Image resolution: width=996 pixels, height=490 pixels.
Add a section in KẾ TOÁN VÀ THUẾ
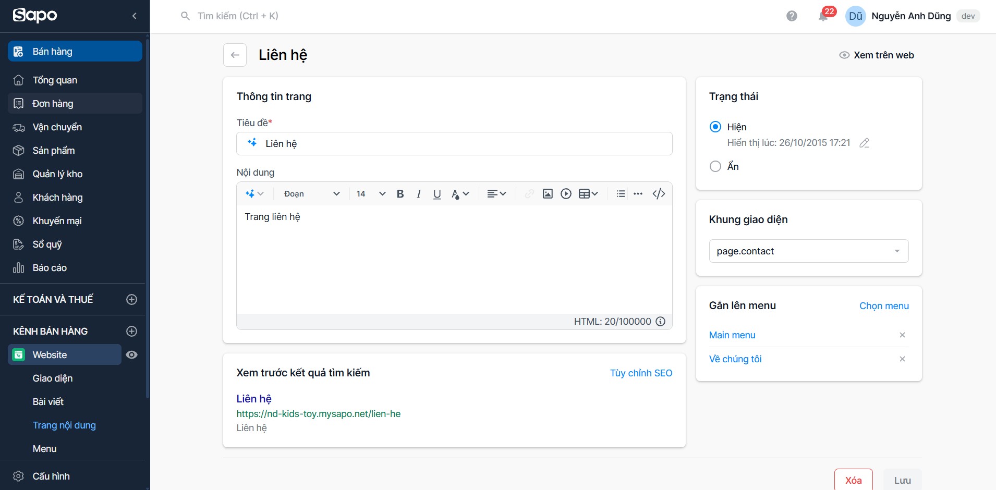[132, 299]
